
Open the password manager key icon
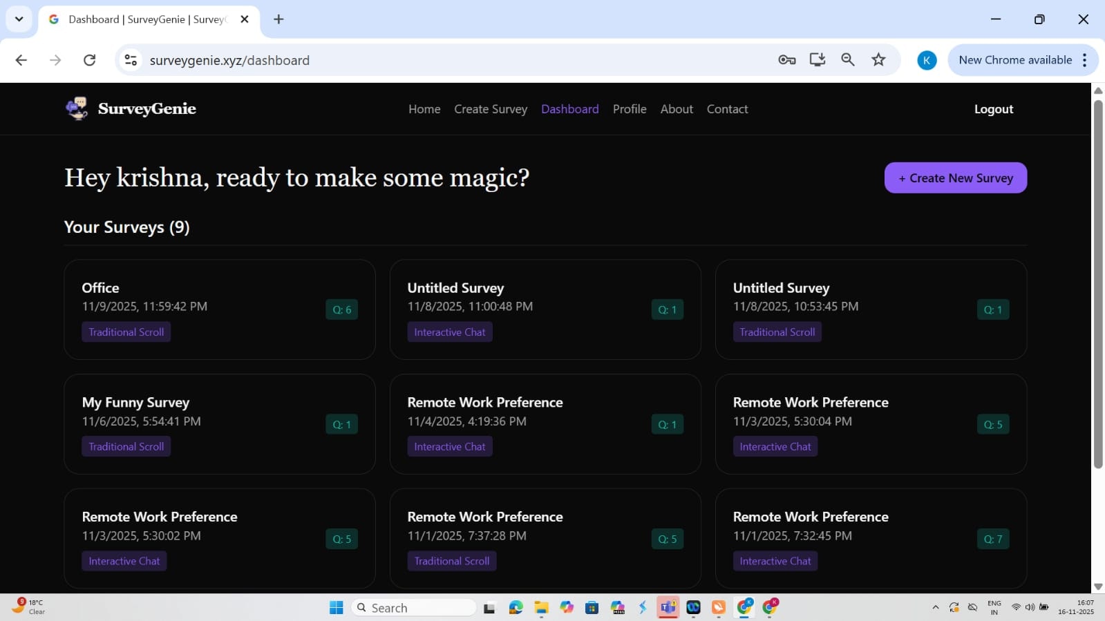(x=786, y=60)
